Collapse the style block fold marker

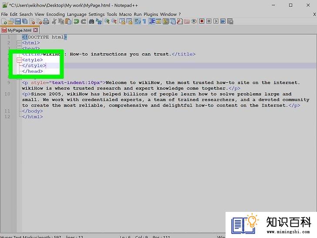click(19, 60)
